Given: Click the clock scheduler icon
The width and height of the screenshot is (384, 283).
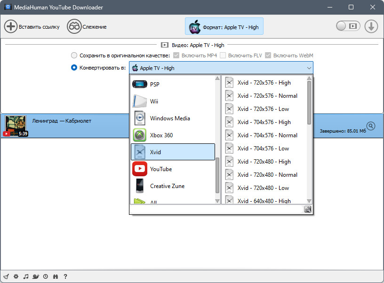Looking at the screenshot, I should [x=46, y=276].
